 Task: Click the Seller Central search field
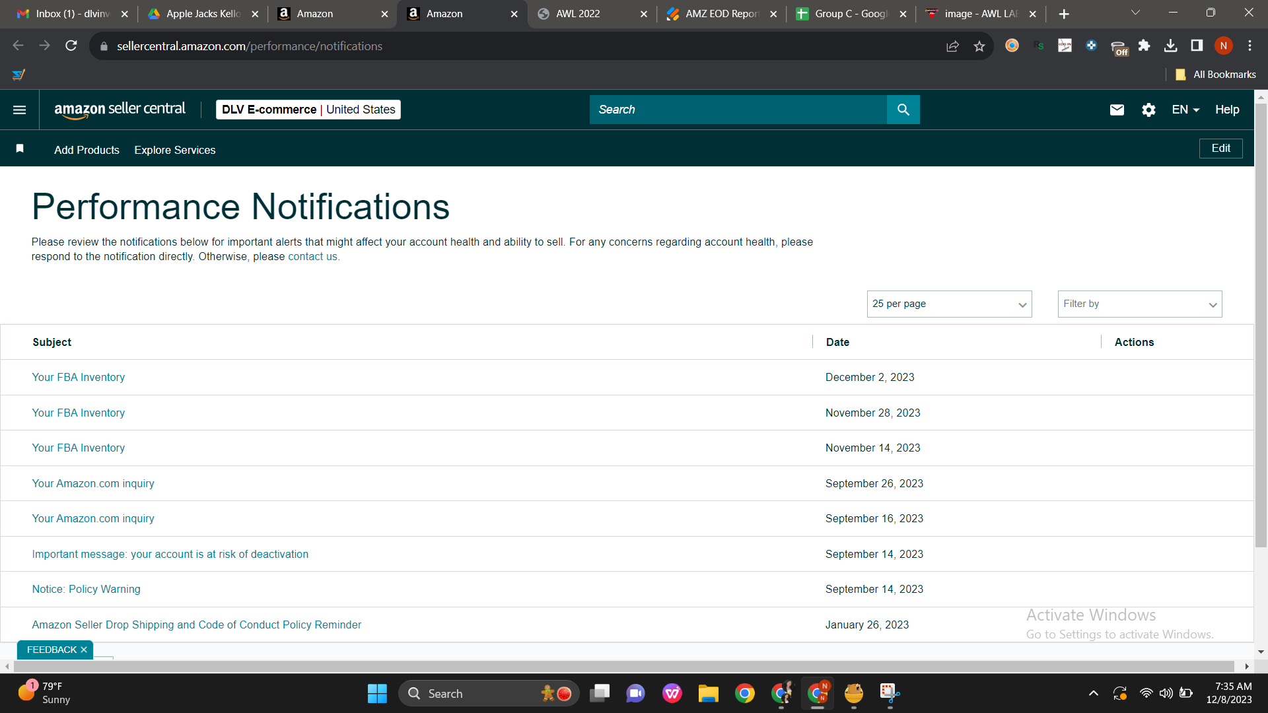738,110
